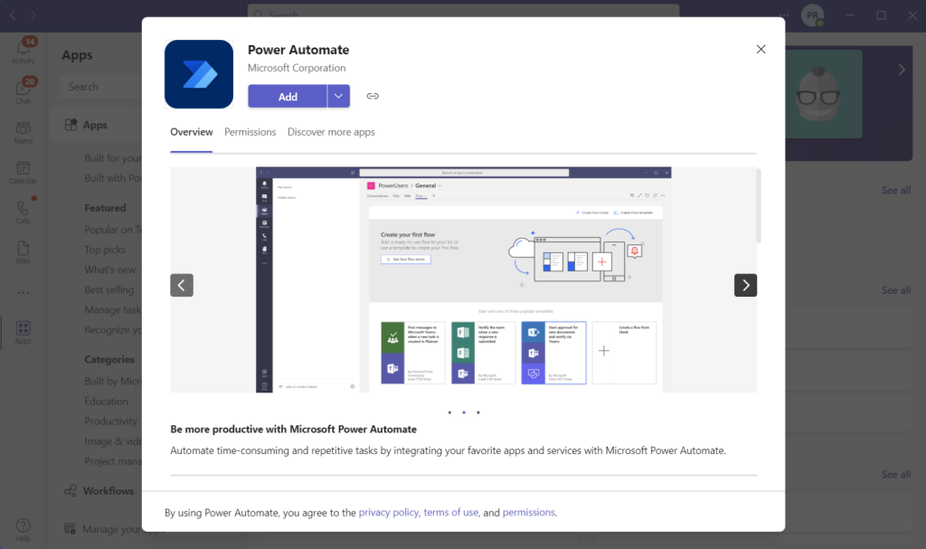Open the terms of use link
This screenshot has width=926, height=549.
pos(450,512)
